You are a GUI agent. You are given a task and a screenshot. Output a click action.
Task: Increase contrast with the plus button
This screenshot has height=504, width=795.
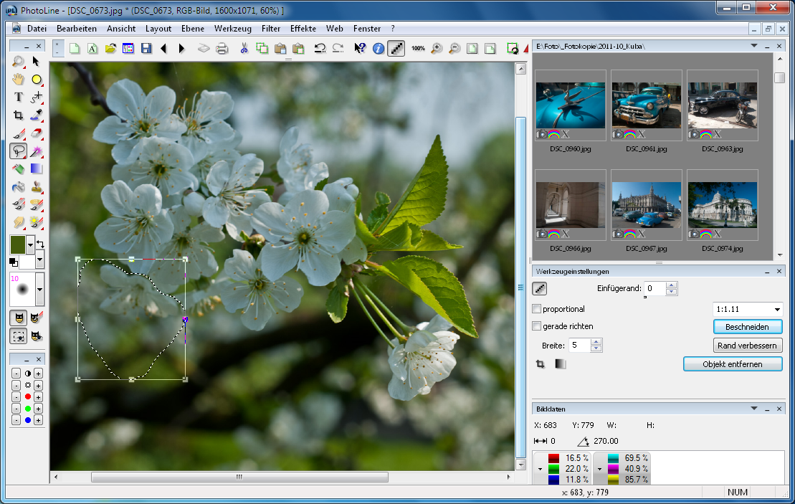pyautogui.click(x=38, y=374)
